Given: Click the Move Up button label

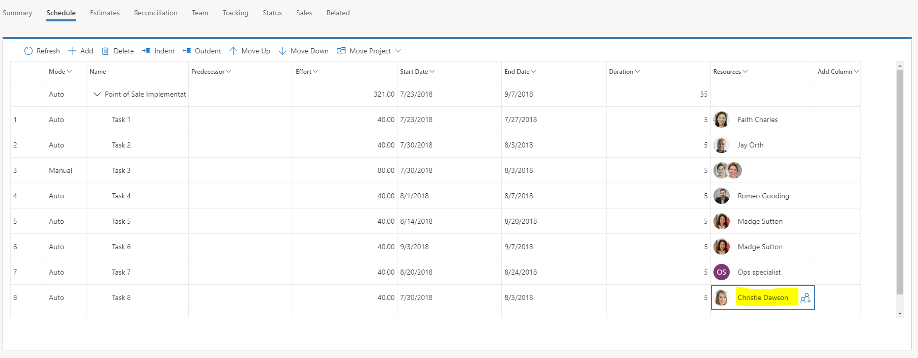Looking at the screenshot, I should pos(256,51).
